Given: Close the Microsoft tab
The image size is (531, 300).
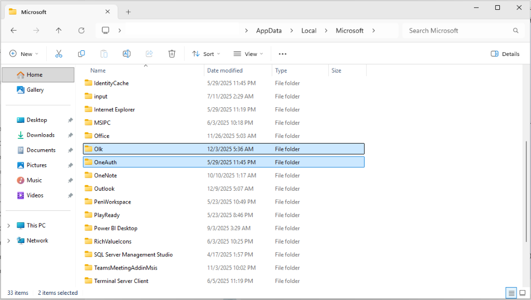Looking at the screenshot, I should tap(107, 12).
